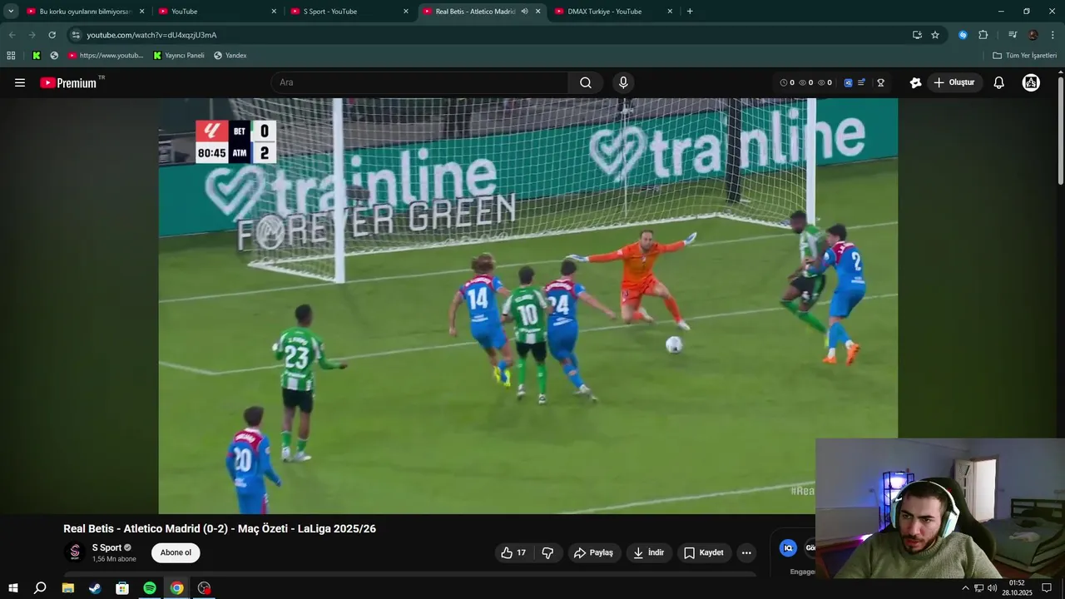The width and height of the screenshot is (1065, 599).
Task: Dislike the video with thumbs-down button
Action: click(547, 552)
